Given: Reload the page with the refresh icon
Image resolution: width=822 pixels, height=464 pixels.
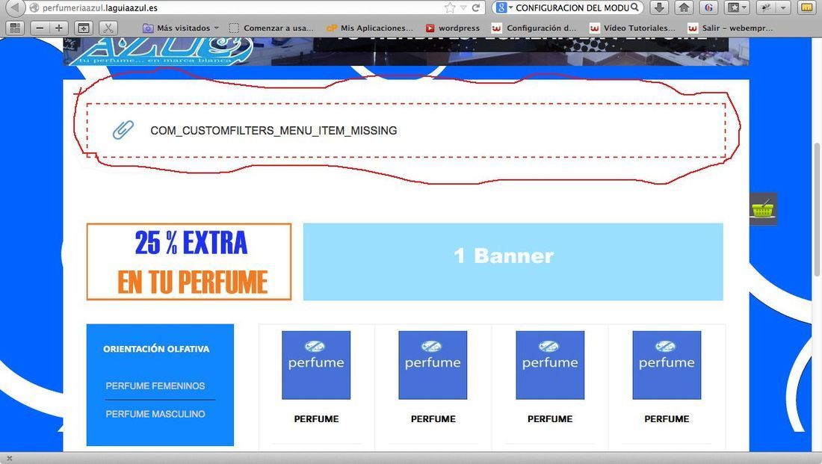Looking at the screenshot, I should click(x=476, y=8).
